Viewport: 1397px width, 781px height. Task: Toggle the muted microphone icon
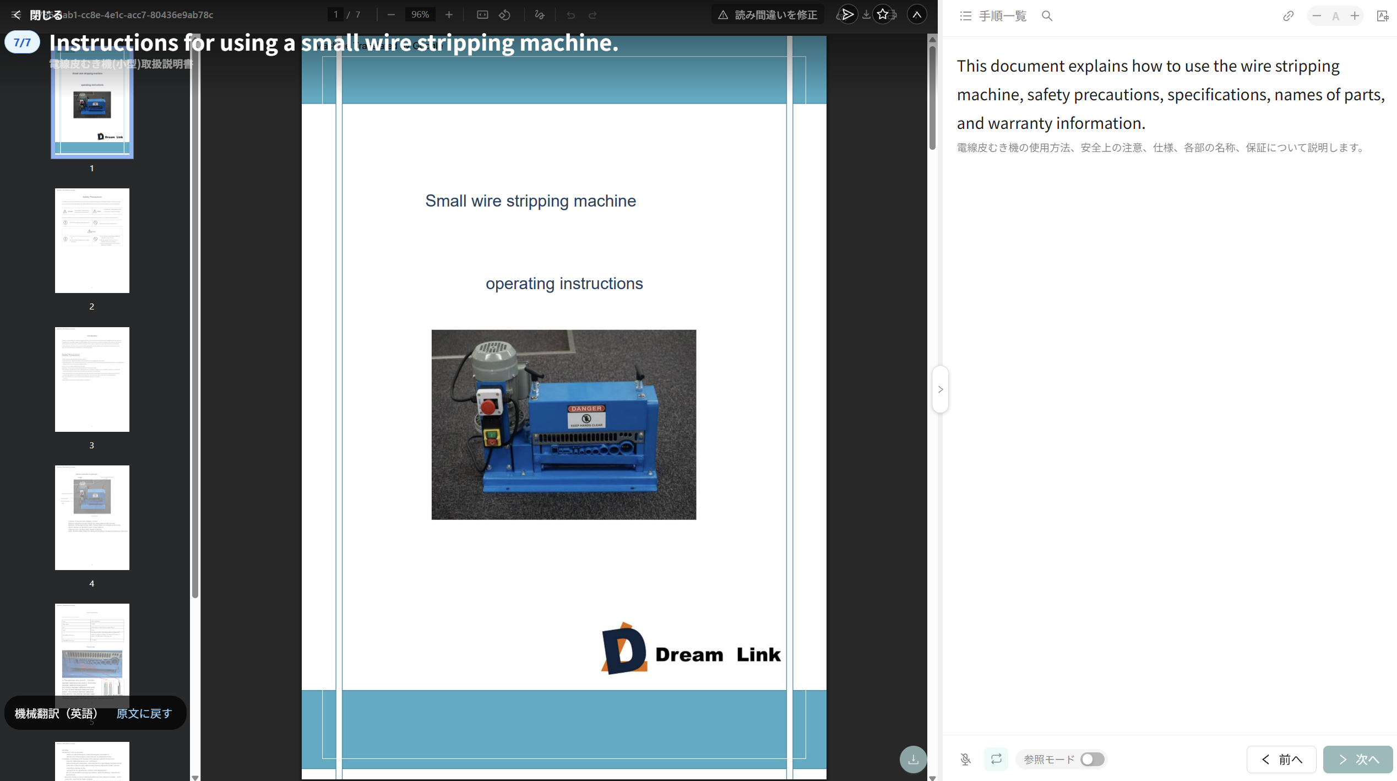pyautogui.click(x=965, y=760)
